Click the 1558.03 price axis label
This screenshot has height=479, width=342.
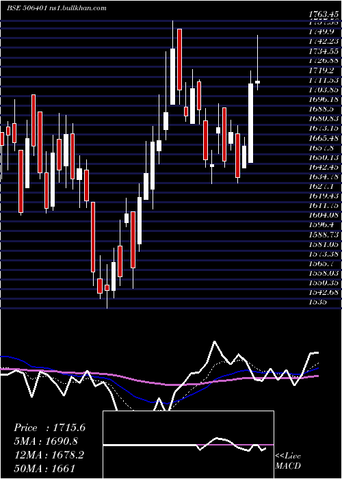pos(323,273)
